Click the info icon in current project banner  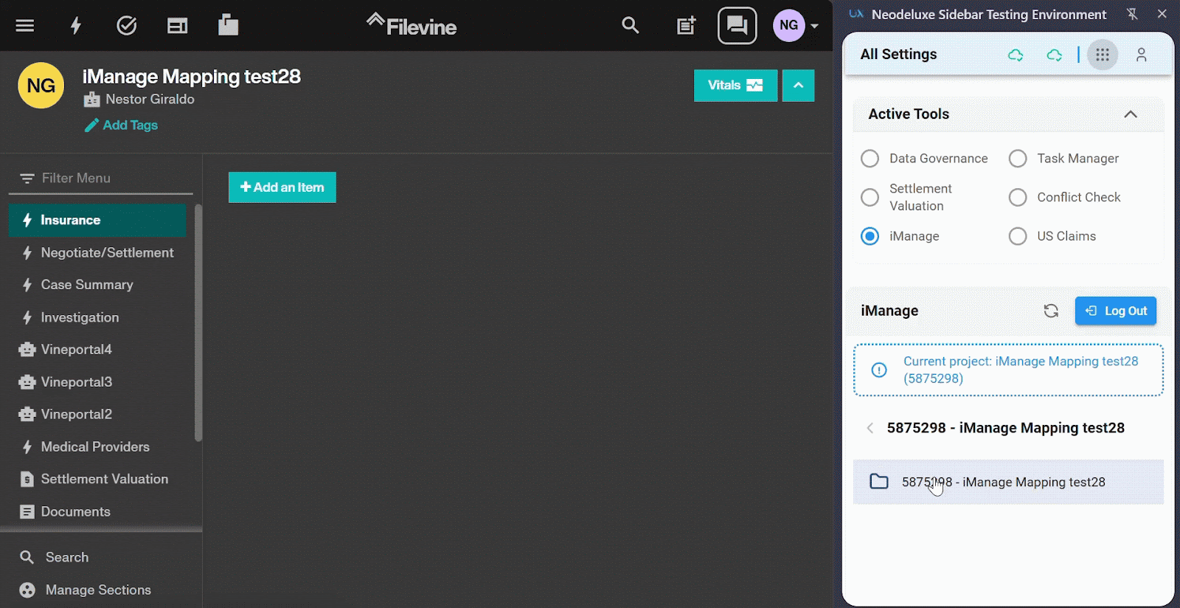pos(879,370)
